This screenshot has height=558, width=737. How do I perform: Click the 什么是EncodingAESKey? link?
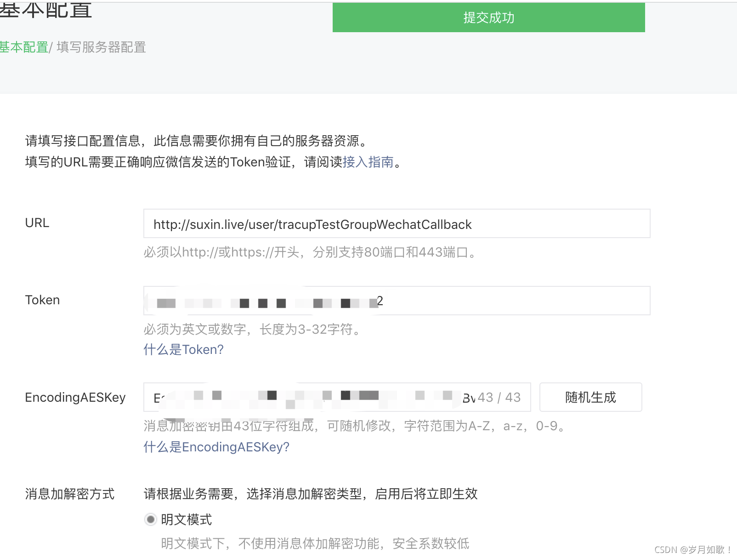pyautogui.click(x=216, y=446)
